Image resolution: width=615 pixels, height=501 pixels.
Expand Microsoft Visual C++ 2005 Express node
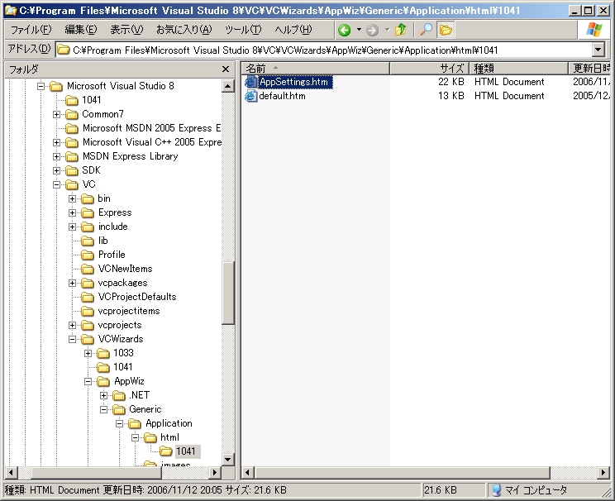click(56, 142)
